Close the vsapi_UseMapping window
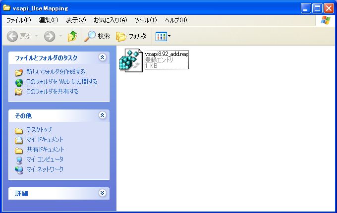The height and width of the screenshot is (213, 337). point(329,8)
